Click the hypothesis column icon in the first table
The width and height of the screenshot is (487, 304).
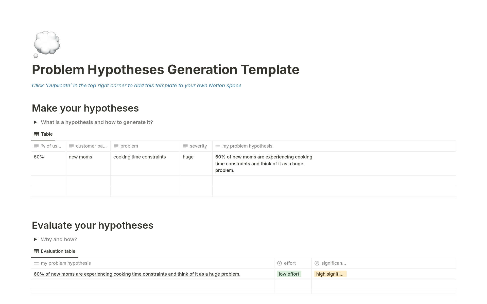click(218, 146)
